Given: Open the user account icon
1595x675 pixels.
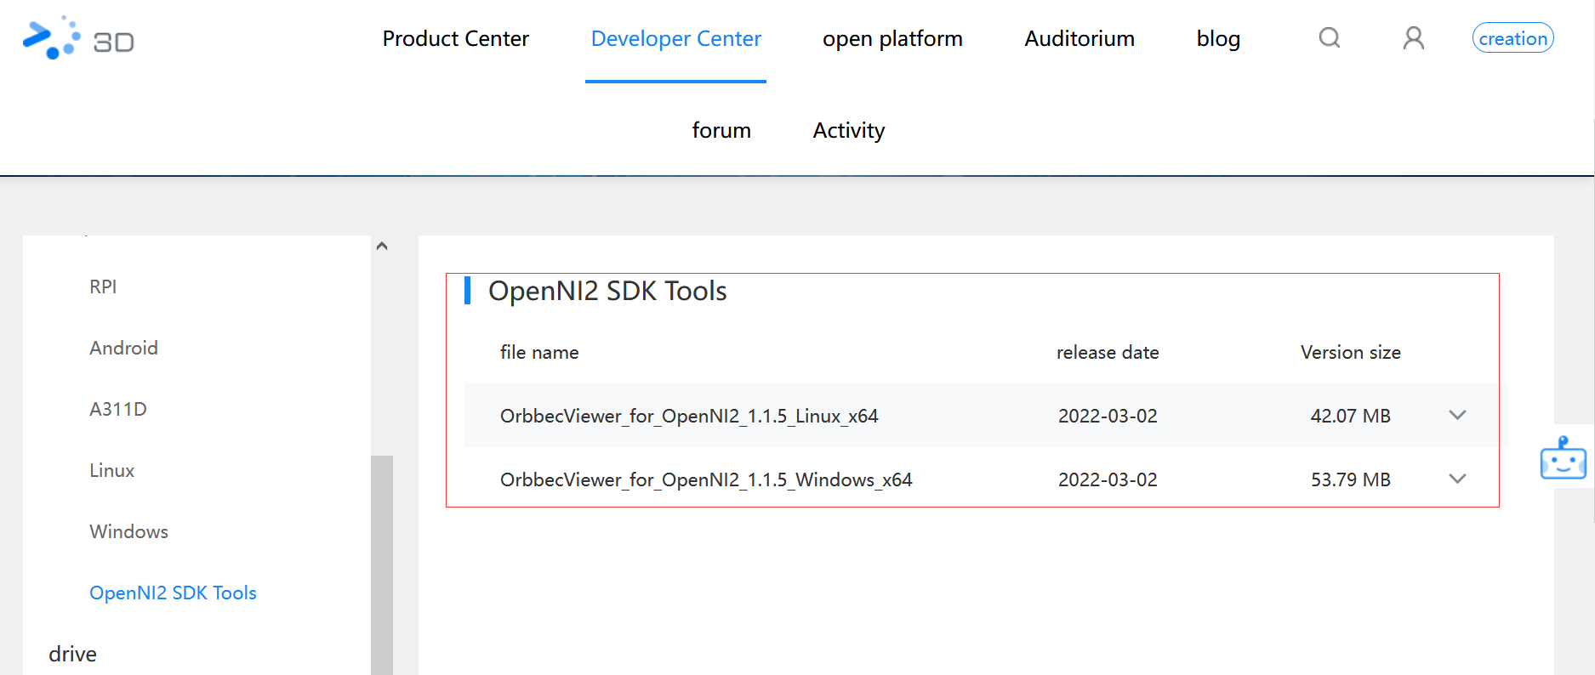Looking at the screenshot, I should tap(1414, 38).
